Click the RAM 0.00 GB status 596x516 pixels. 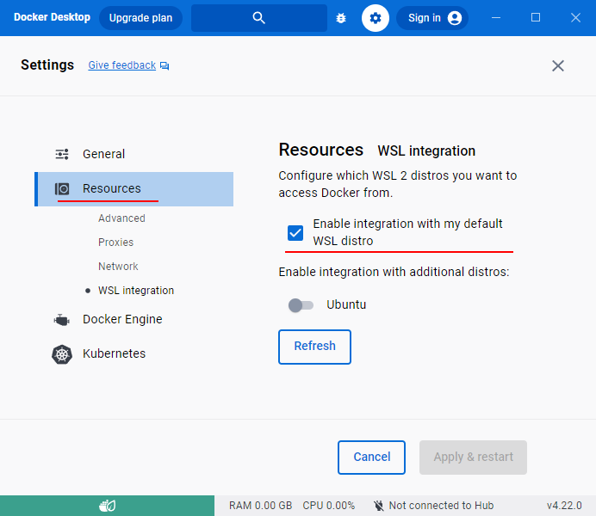coord(260,506)
